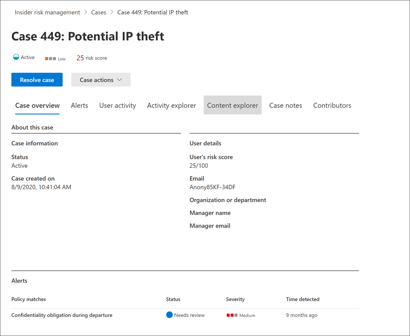Open the User activity tab
Viewport: 410px width, 336px height.
click(118, 105)
